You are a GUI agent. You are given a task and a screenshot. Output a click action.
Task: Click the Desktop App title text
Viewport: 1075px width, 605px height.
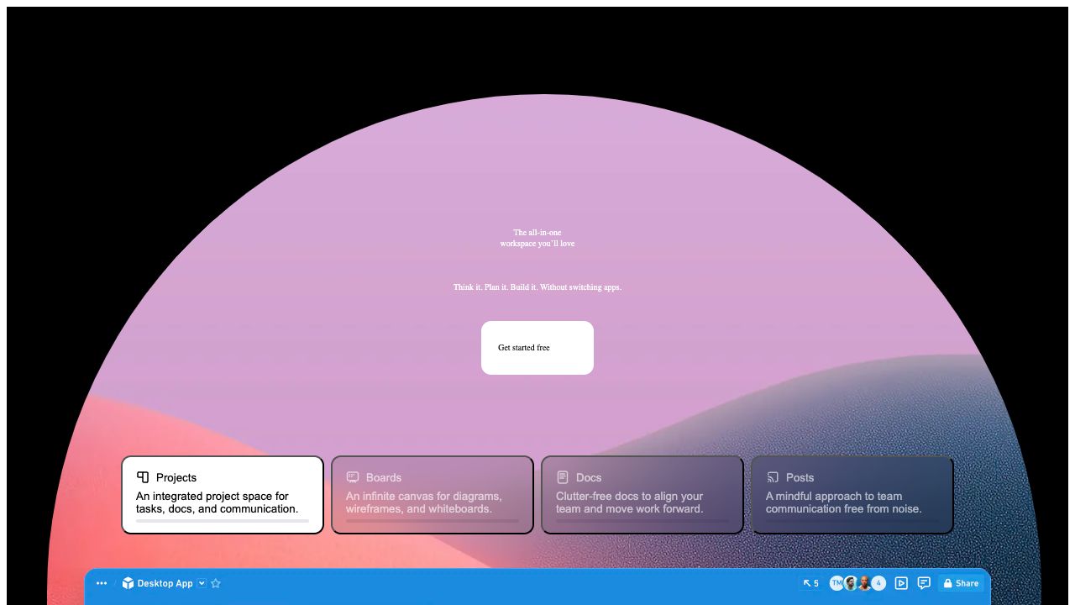tap(165, 583)
